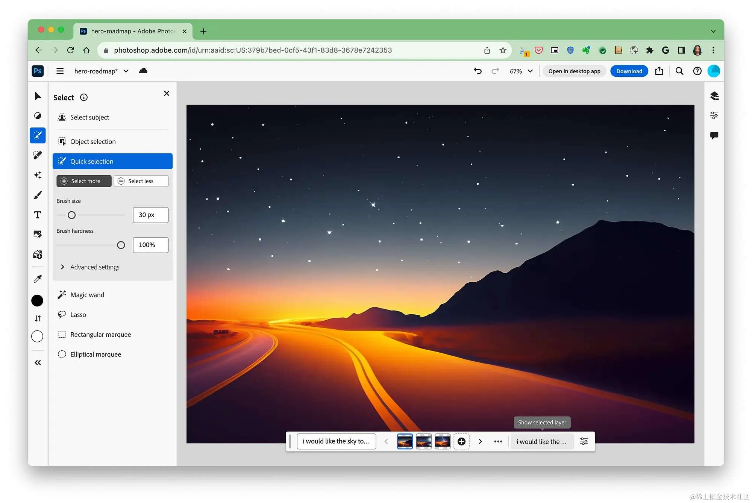Open hero-roadmap file name dropdown
752x503 pixels.
point(126,71)
